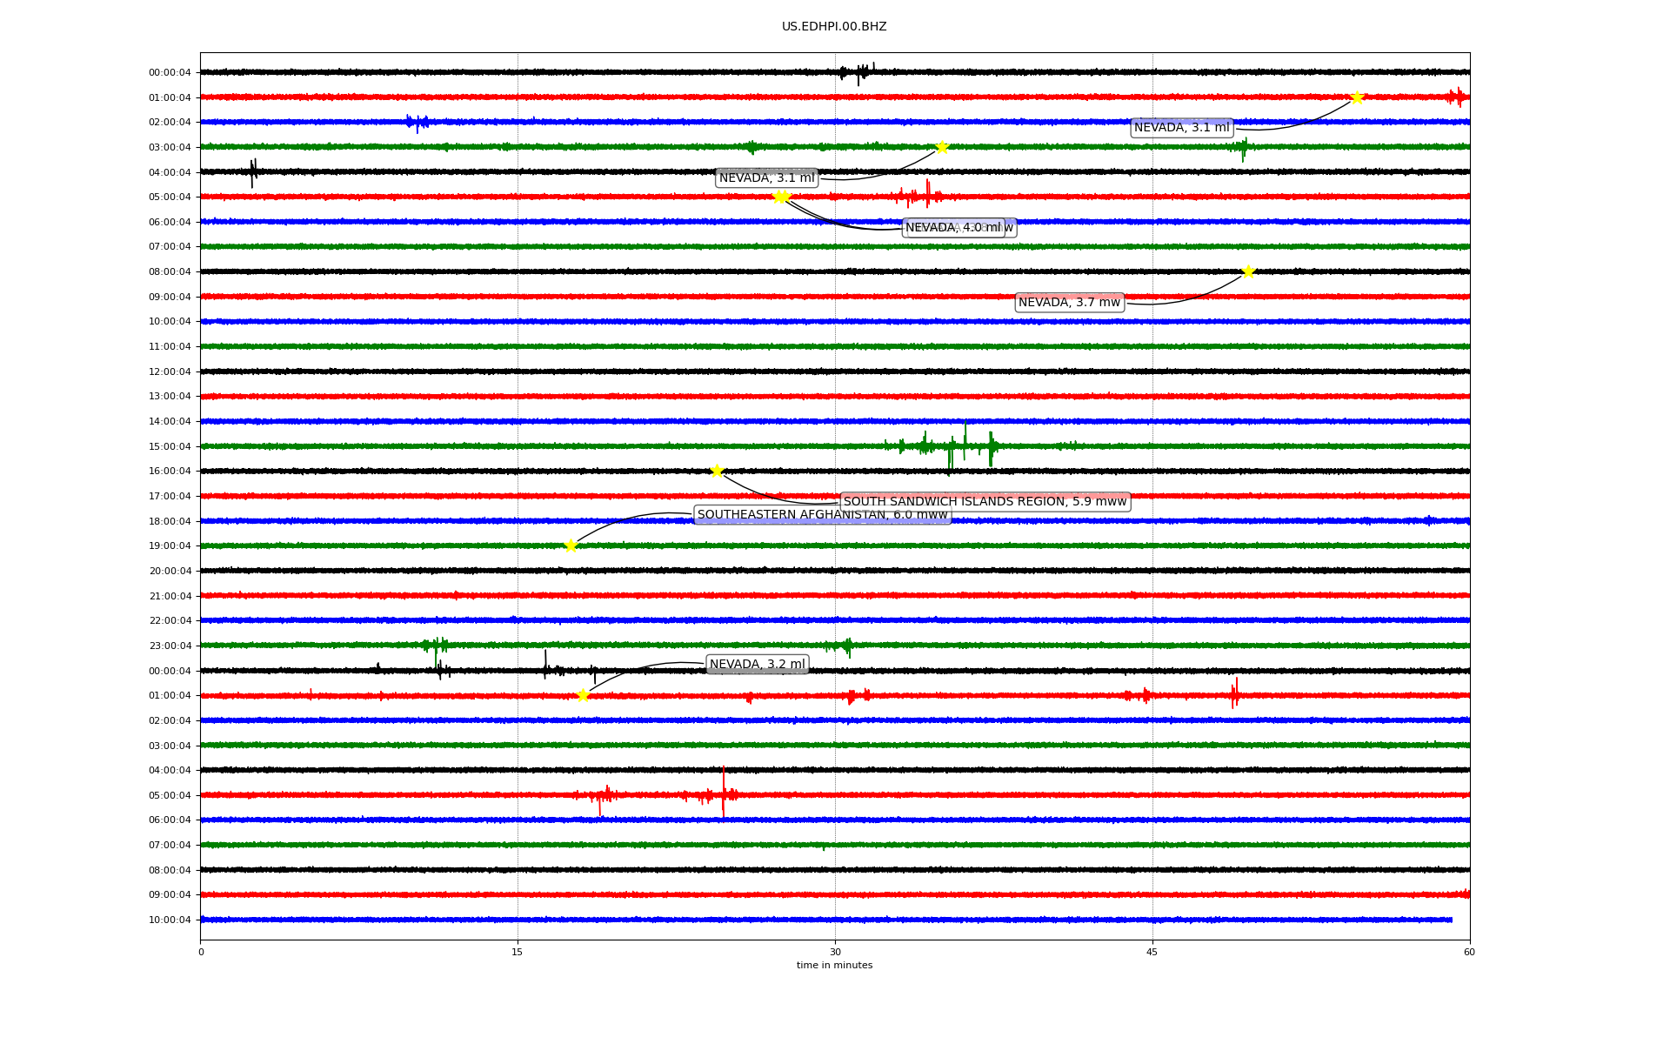This screenshot has height=1044, width=1670.
Task: Select the SOUTHEASTERN AFGHANISTAN, 6.0 mww annotation
Action: click(822, 515)
